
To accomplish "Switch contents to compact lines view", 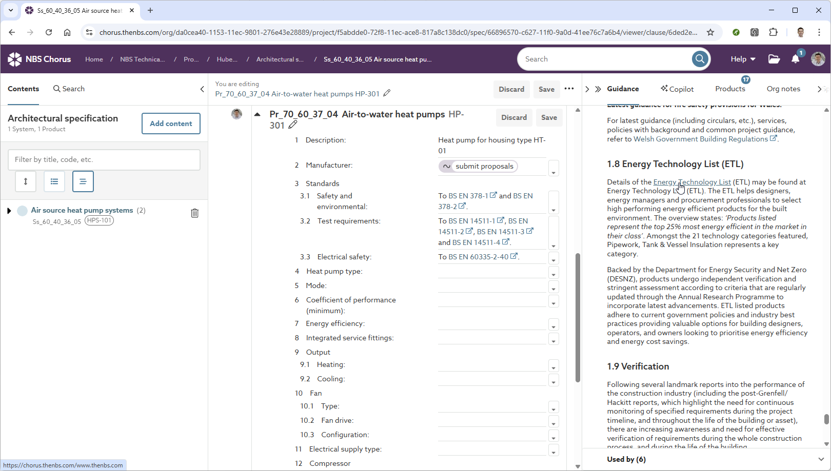I will click(x=83, y=181).
